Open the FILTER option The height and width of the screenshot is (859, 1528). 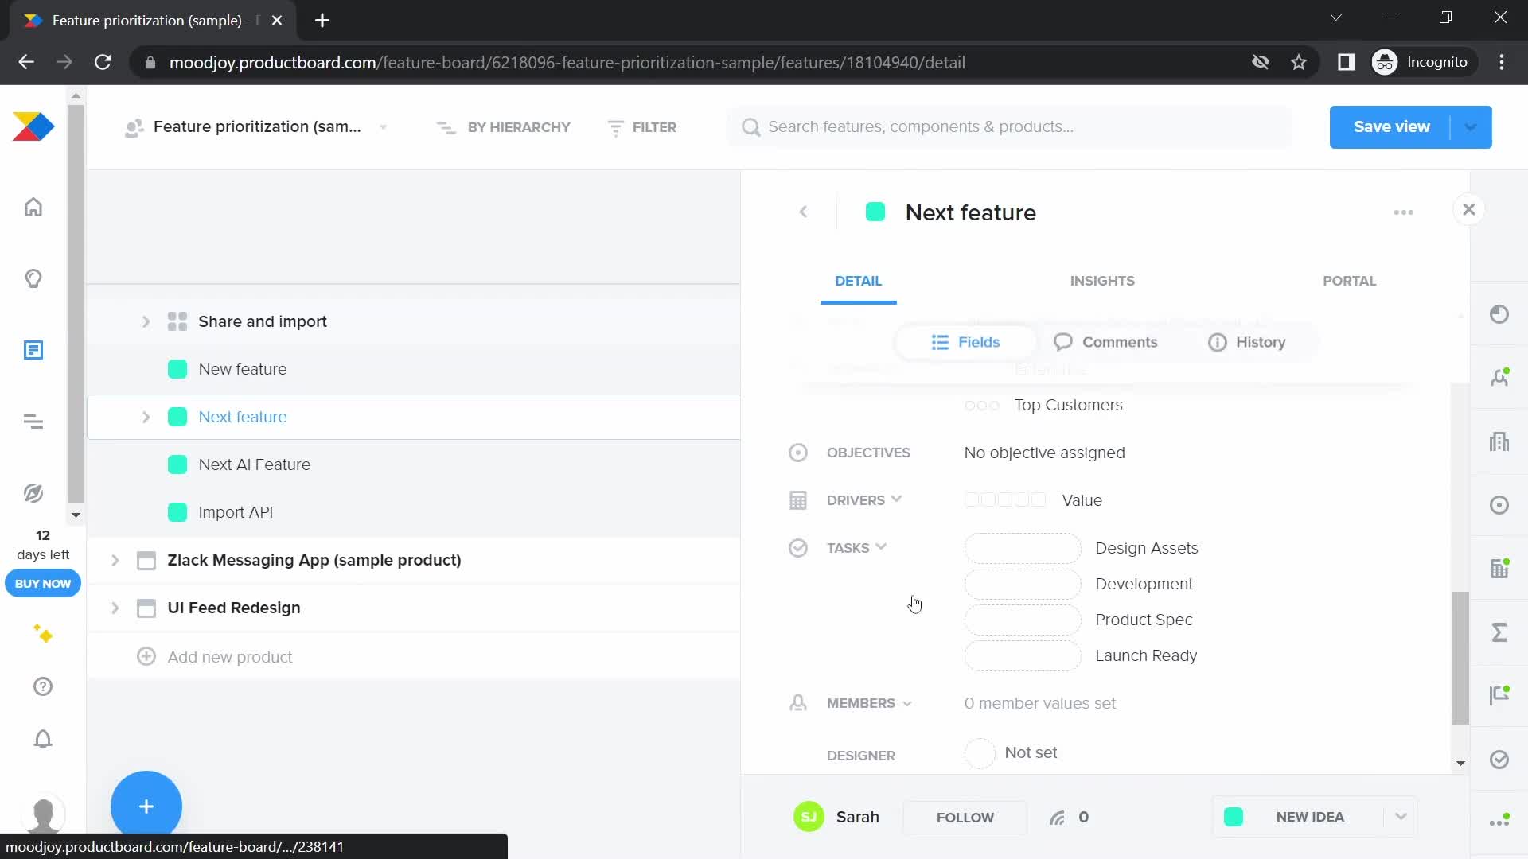641,127
